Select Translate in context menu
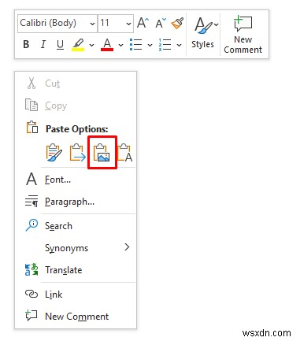 (76, 270)
